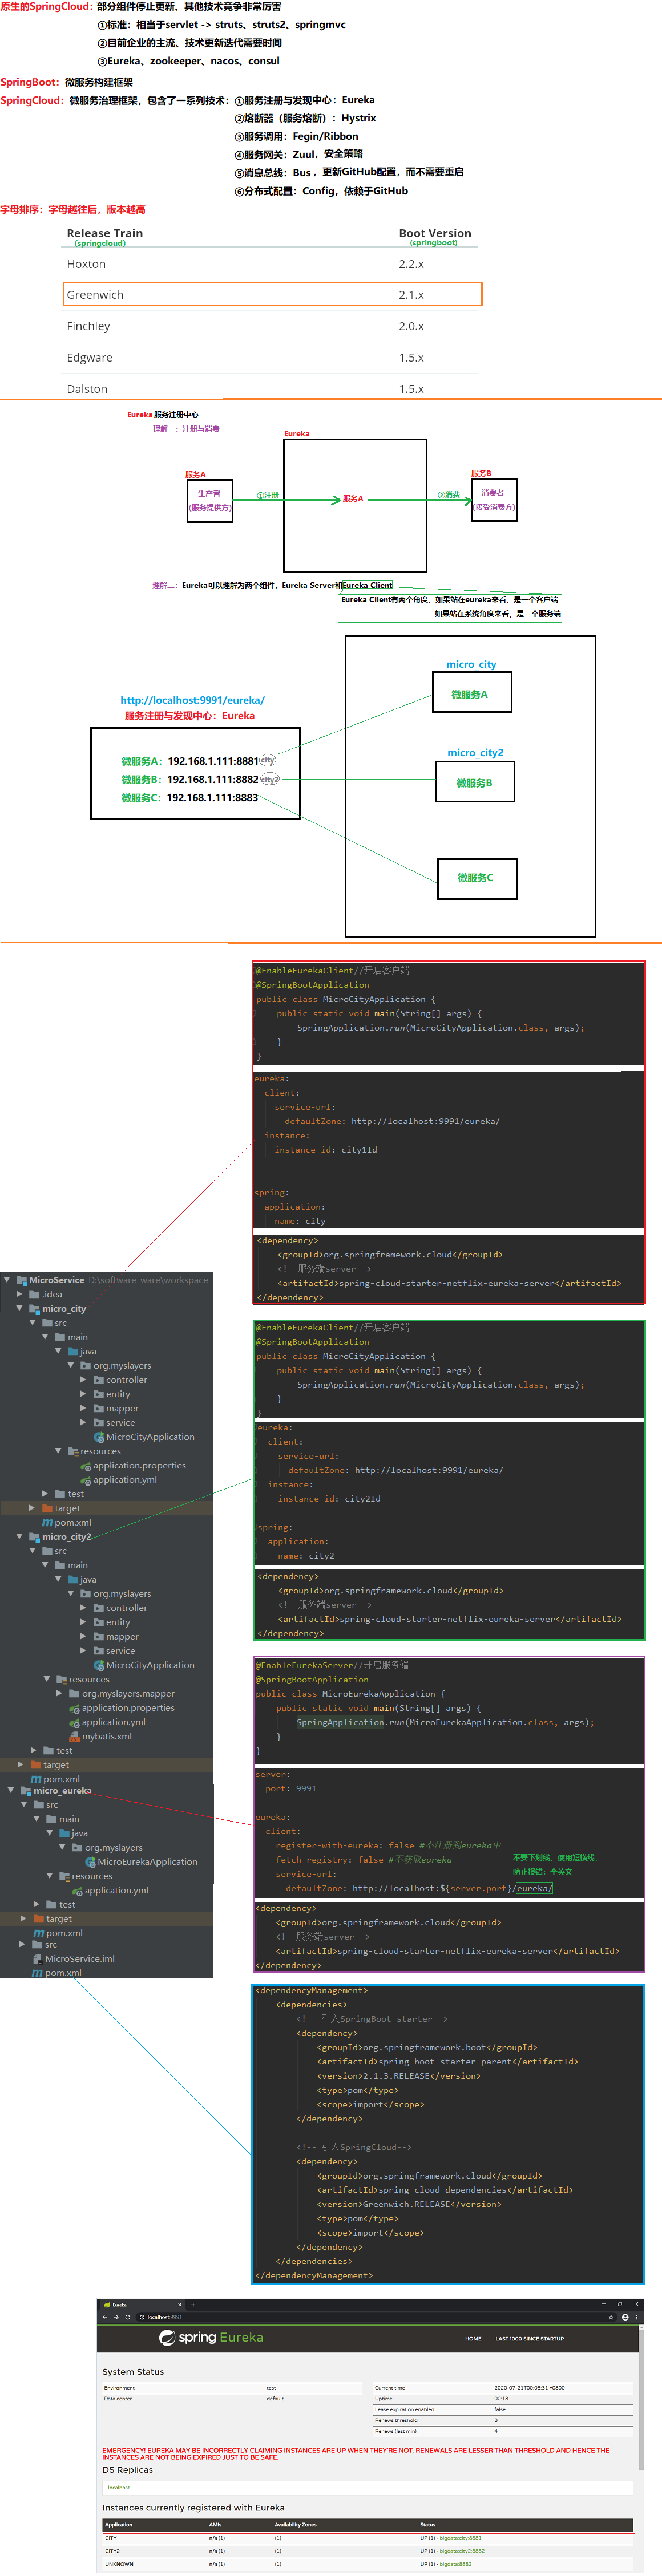The image size is (662, 2576).
Task: Click the browser back arrow
Action: click(x=104, y=2317)
